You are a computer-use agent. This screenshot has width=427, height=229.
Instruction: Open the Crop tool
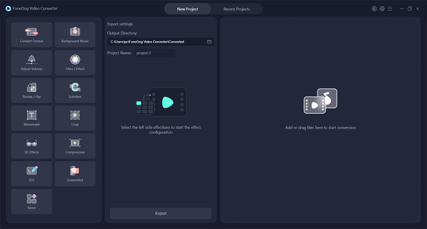pyautogui.click(x=75, y=118)
